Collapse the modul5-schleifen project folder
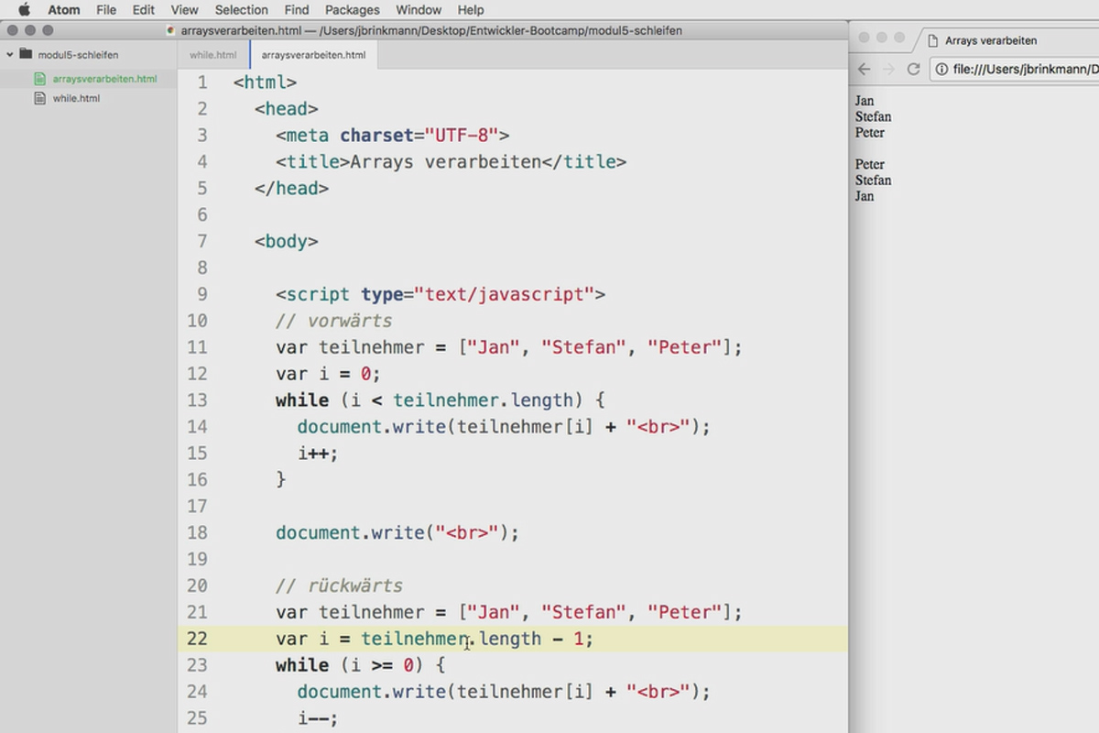1099x733 pixels. (x=10, y=54)
